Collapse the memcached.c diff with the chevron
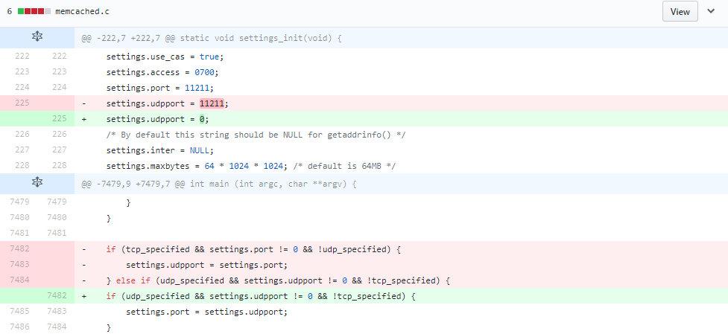 710,12
